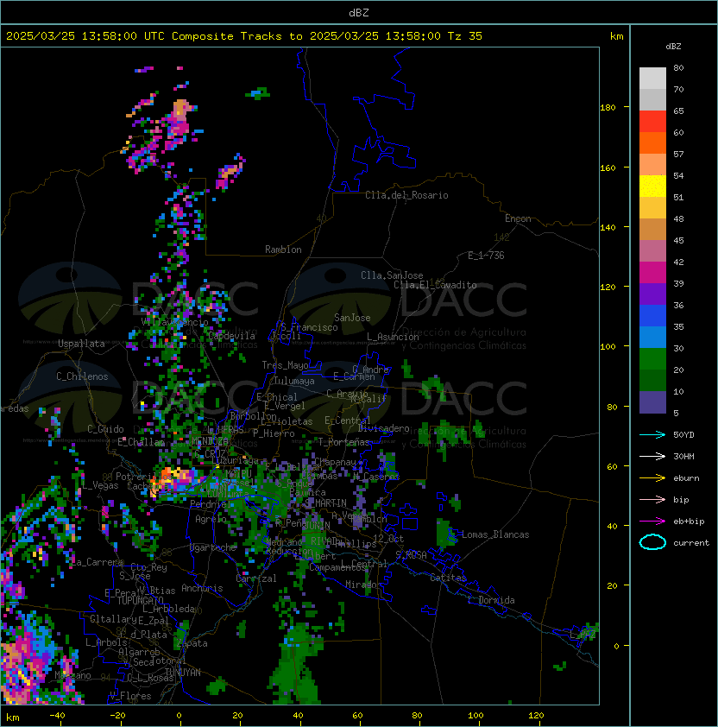Viewport: 718px width, 727px height.
Task: Pick the light gray swatch below 80
Action: pos(652,79)
